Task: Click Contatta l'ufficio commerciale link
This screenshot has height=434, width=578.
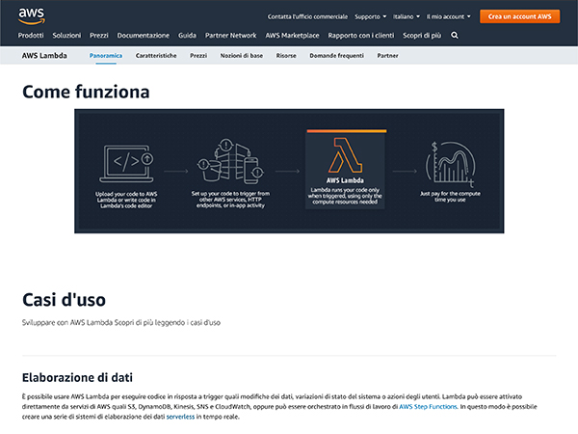Action: coord(307,16)
